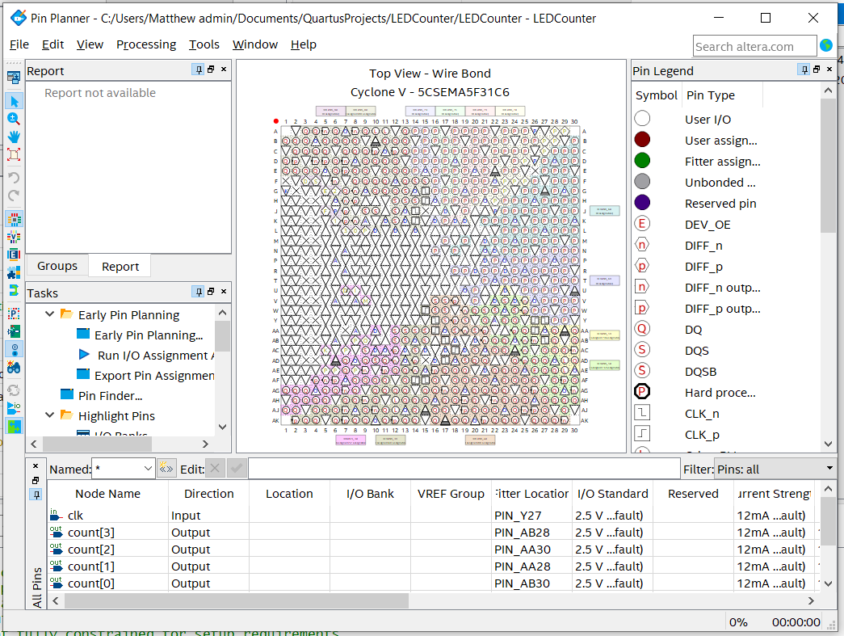The width and height of the screenshot is (844, 636).
Task: Toggle the Edges 'E' icon
Action: pos(14,255)
